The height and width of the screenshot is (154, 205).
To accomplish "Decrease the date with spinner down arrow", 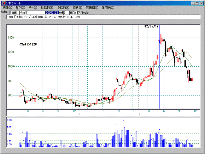I will pyautogui.click(x=61, y=13).
